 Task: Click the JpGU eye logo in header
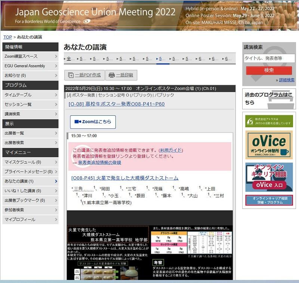click(87, 21)
